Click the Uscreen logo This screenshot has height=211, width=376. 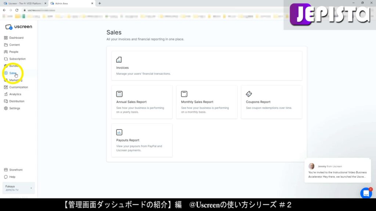click(19, 27)
